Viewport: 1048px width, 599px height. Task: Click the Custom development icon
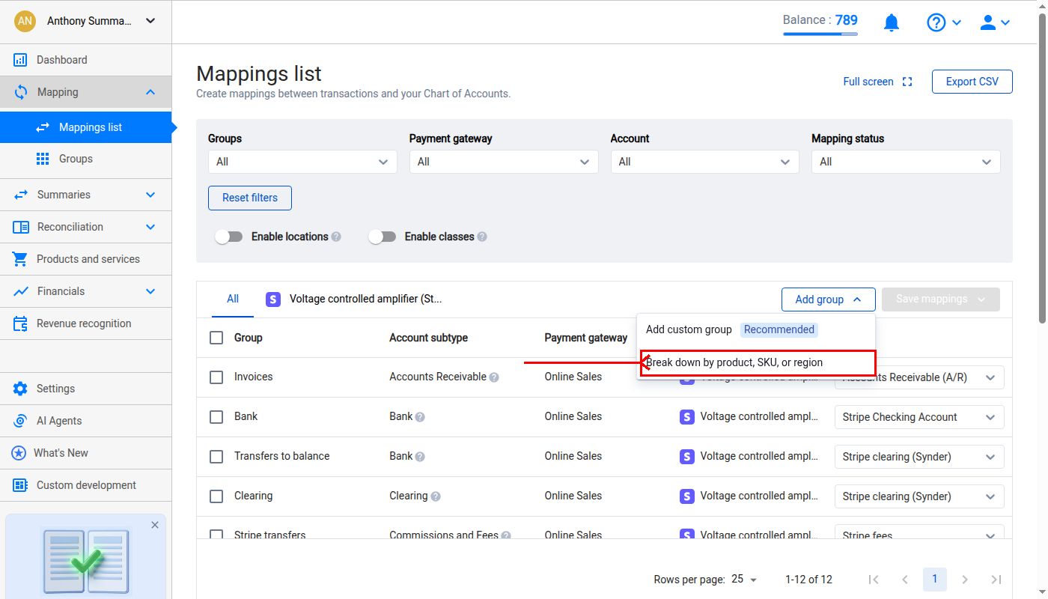pyautogui.click(x=20, y=485)
